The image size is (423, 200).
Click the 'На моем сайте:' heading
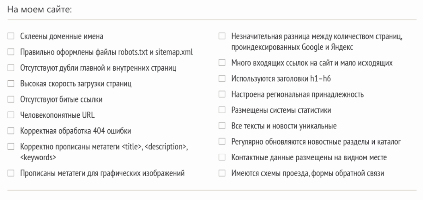[x=39, y=10]
